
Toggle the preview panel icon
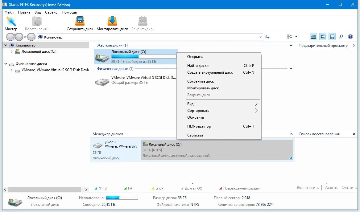click(x=323, y=37)
